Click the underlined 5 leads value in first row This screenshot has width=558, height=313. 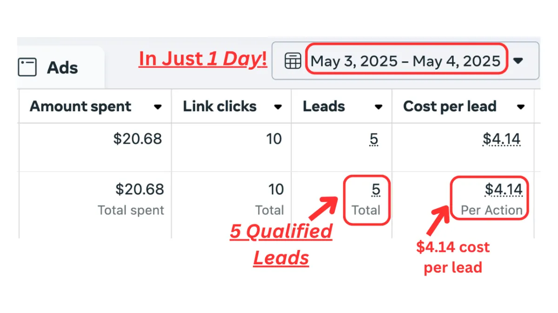(x=374, y=139)
